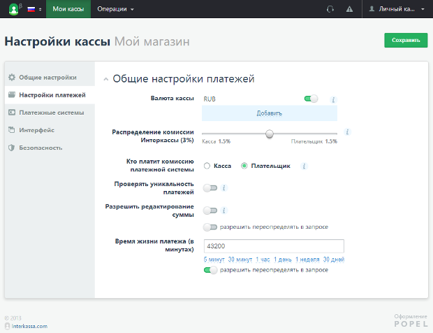Open the Russian flag language selector

coord(34,9)
